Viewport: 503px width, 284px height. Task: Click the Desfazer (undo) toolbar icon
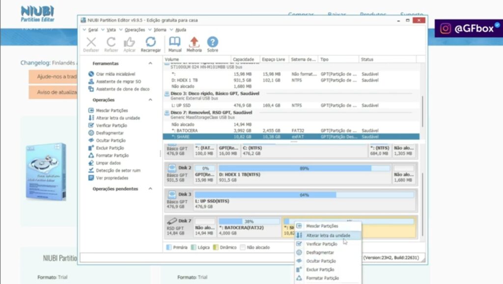pyautogui.click(x=91, y=42)
